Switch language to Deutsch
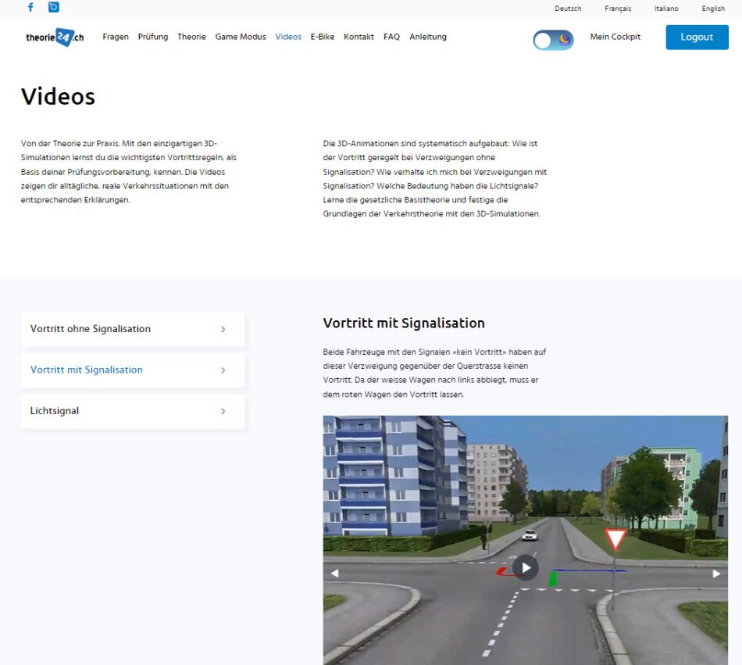The image size is (742, 665). 568,9
